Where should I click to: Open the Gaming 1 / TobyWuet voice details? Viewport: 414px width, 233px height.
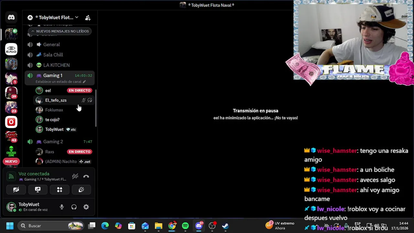pos(43,180)
